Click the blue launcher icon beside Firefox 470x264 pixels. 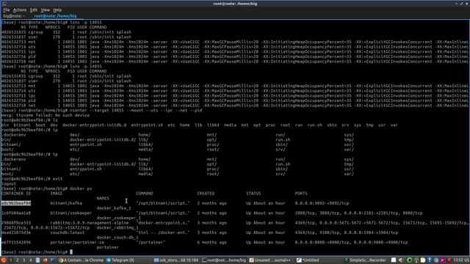tap(53, 260)
